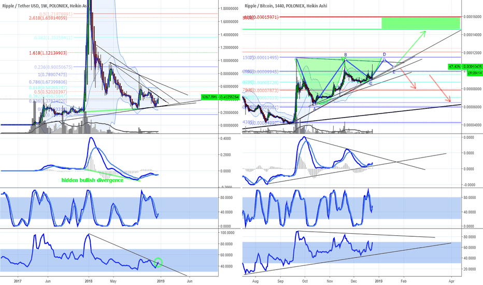Select pattern point E on Bitcoin chart
The width and height of the screenshot is (483, 285).
[394, 72]
